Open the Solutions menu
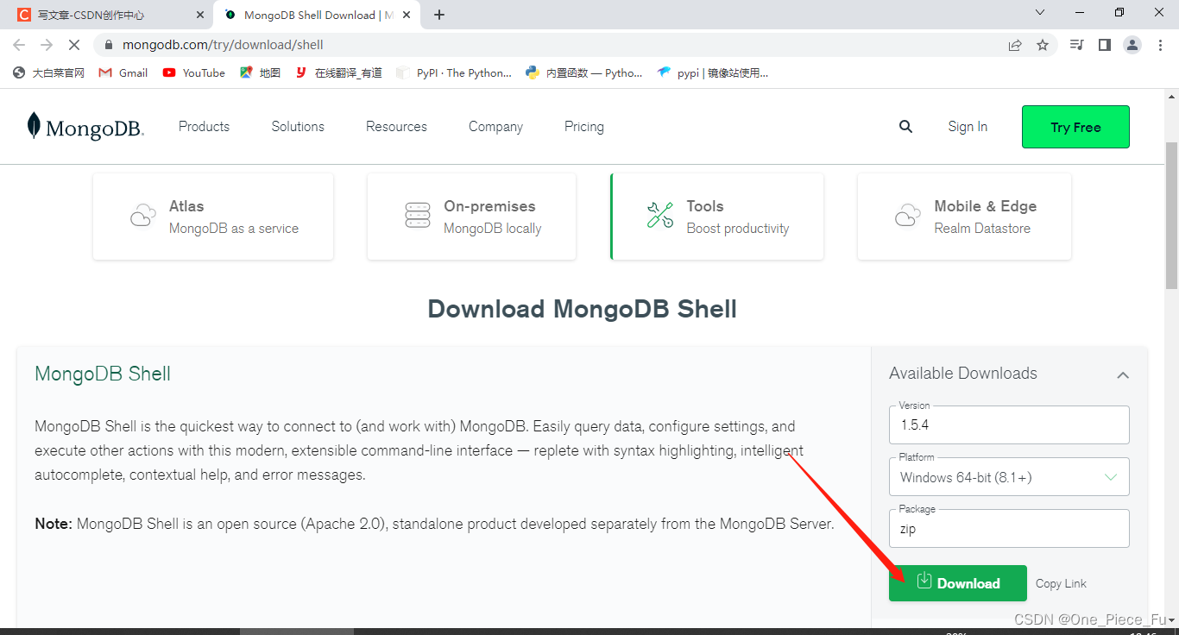 click(x=298, y=127)
